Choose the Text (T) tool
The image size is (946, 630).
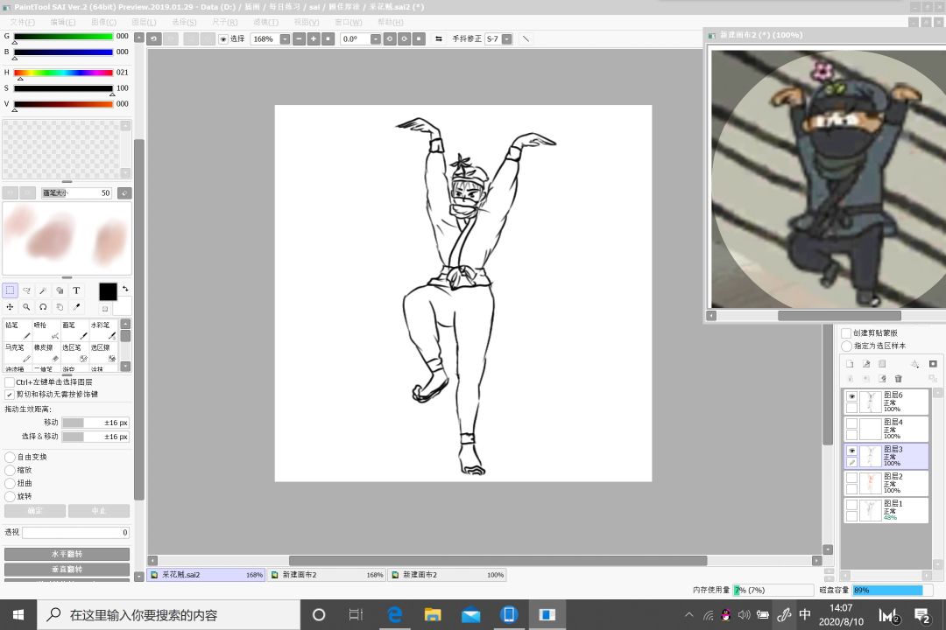click(x=76, y=290)
